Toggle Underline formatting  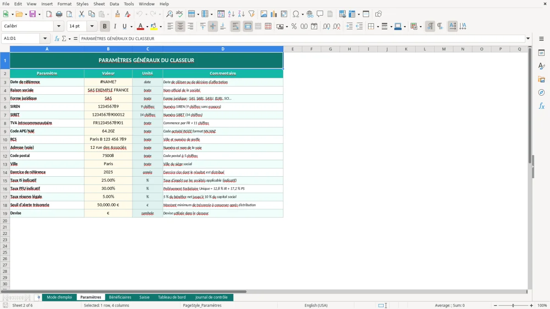[x=124, y=27]
